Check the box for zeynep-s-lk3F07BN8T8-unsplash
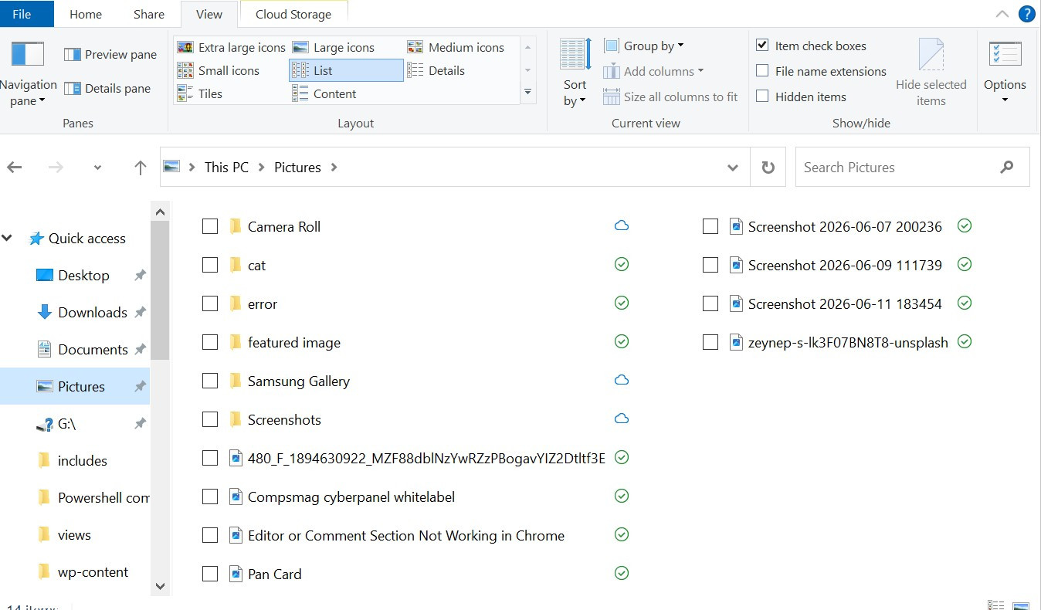This screenshot has height=610, width=1041. [x=710, y=342]
